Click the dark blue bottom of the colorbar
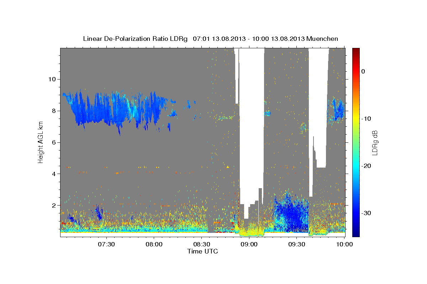The image size is (427, 284). point(356,234)
